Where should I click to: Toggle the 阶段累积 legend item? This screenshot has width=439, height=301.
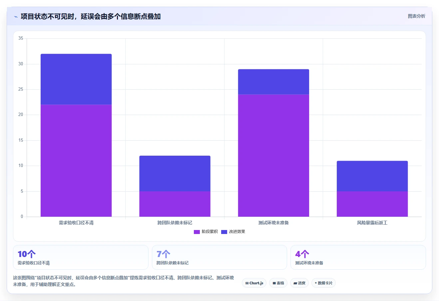206,232
